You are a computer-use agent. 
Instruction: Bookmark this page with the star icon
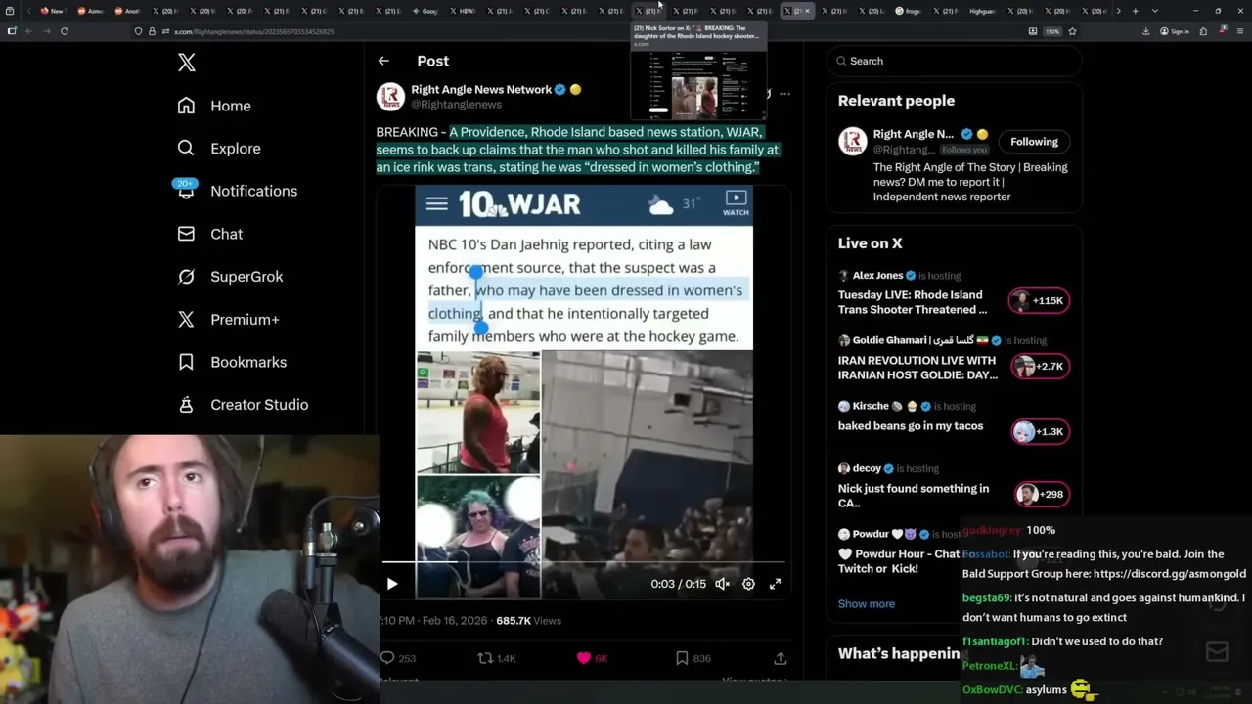[1072, 31]
